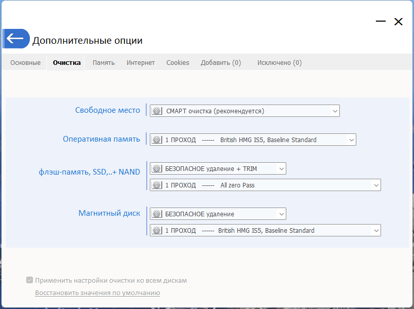414x309 pixels.
Task: Toggle Применить настройки очистки ко всем дискам
Action: (x=29, y=280)
